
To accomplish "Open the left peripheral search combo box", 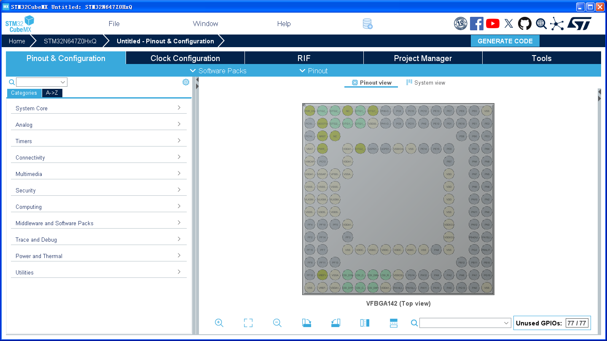I will pos(42,82).
